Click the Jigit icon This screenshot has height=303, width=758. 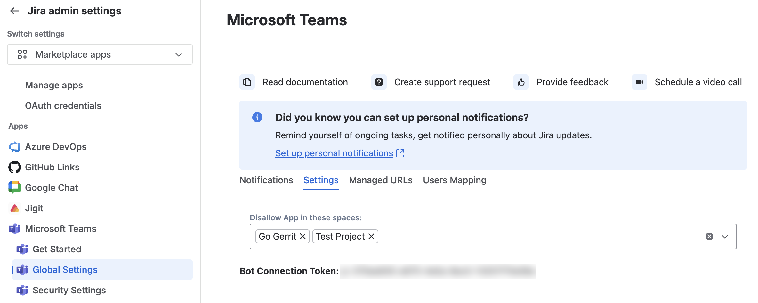tap(15, 208)
